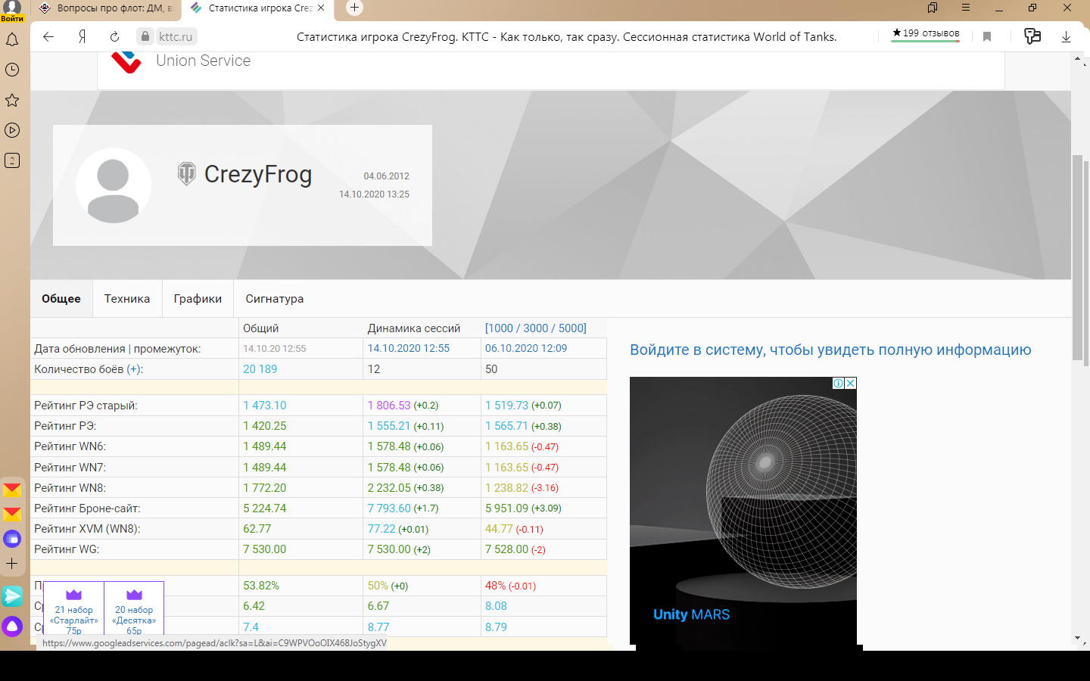Open the downloads arrow icon
The width and height of the screenshot is (1090, 681).
pyautogui.click(x=1066, y=36)
